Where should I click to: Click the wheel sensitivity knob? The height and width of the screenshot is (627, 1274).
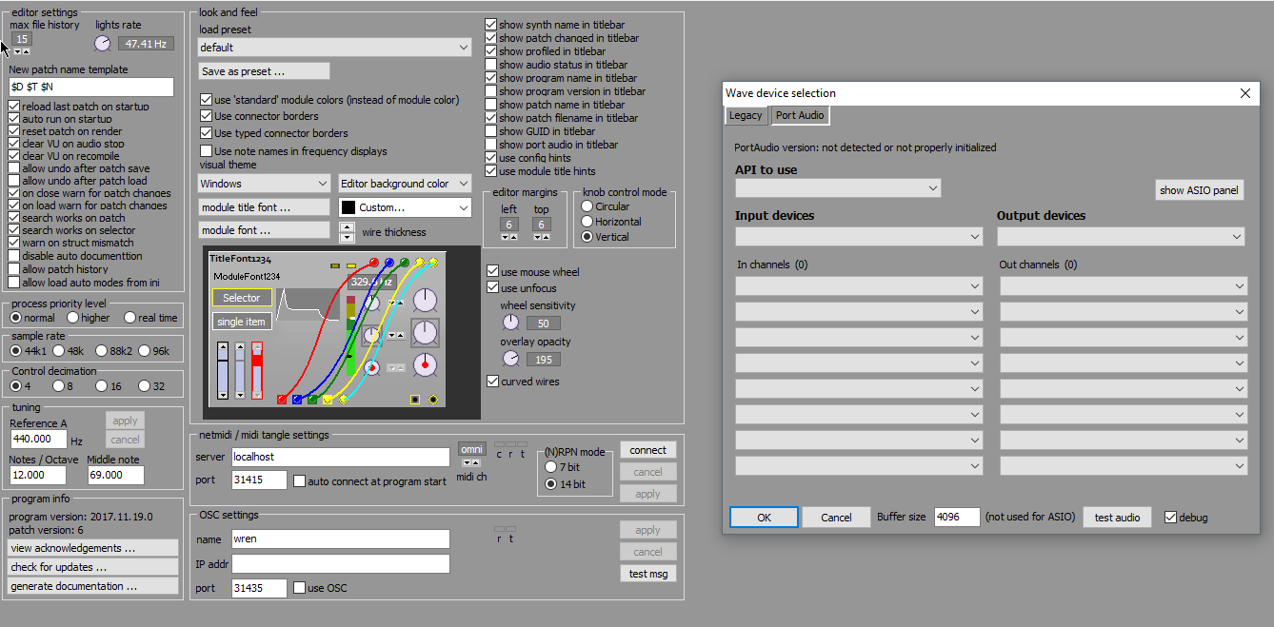[x=510, y=323]
